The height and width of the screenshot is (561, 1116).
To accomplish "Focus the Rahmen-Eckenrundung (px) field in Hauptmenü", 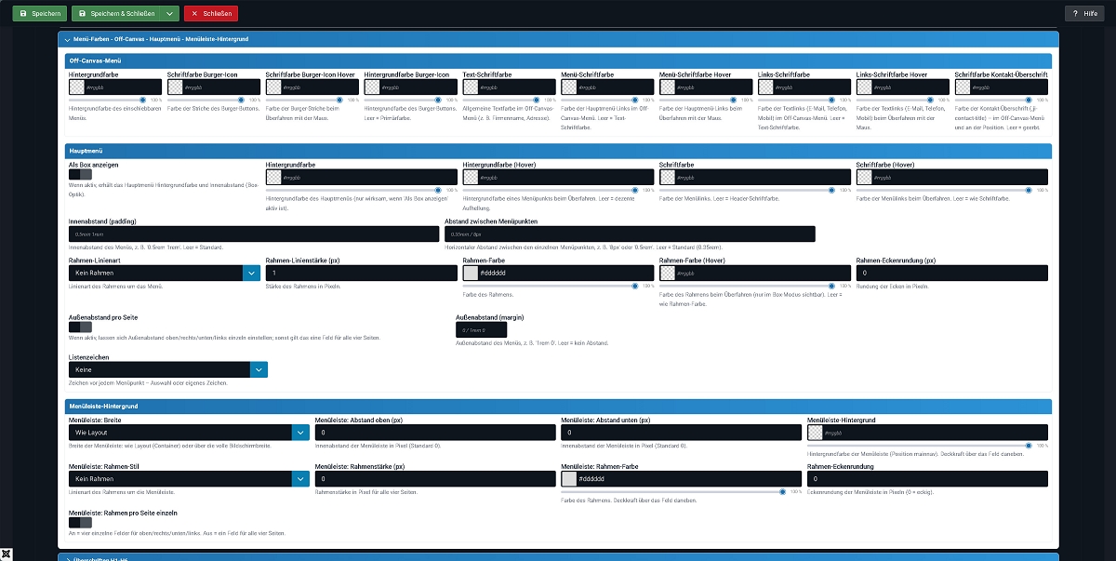I will 952,274.
